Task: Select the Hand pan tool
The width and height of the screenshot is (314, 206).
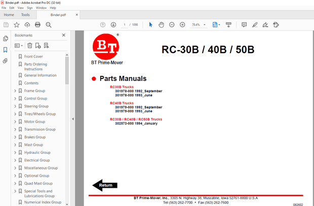Action: pyautogui.click(x=161, y=25)
